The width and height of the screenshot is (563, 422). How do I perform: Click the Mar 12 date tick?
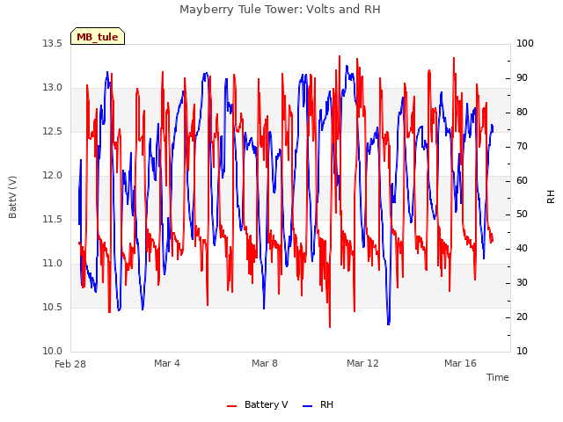pyautogui.click(x=362, y=363)
